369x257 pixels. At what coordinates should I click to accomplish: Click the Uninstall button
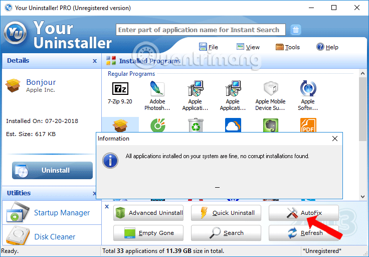coord(52,170)
